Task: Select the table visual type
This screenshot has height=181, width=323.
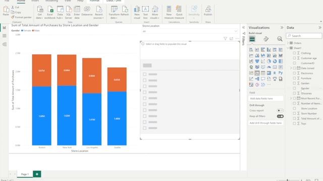Action: [x=263, y=73]
